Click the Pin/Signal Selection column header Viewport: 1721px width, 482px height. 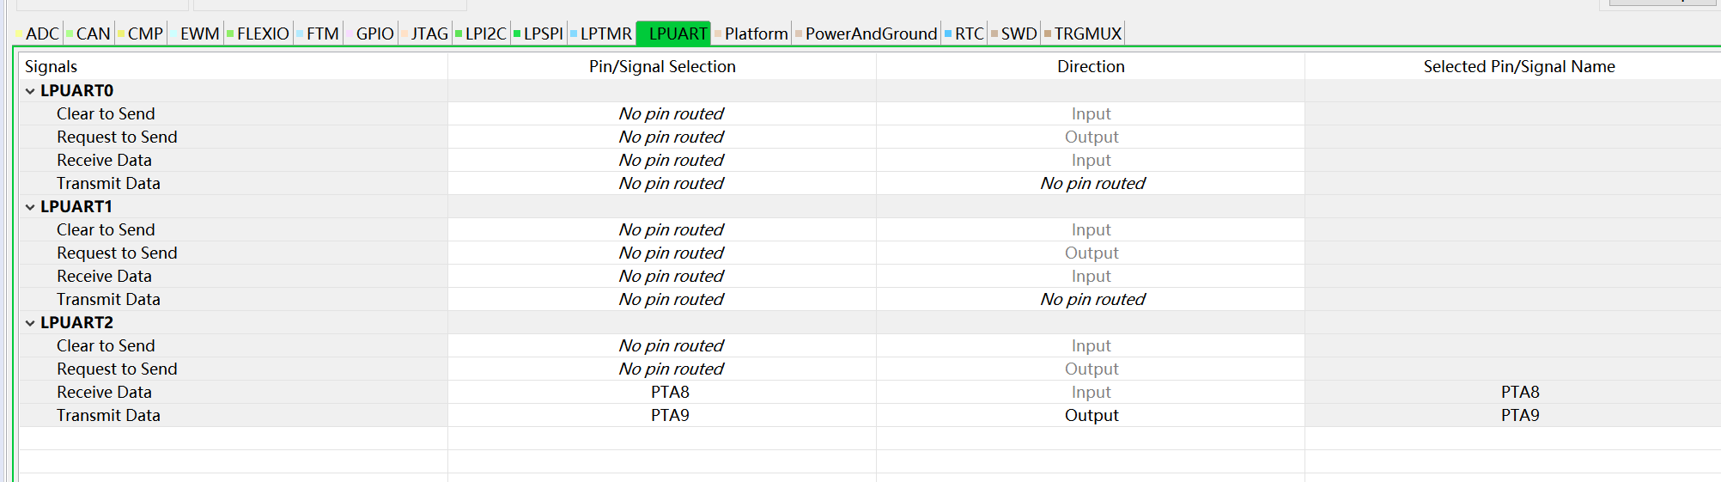click(x=662, y=66)
